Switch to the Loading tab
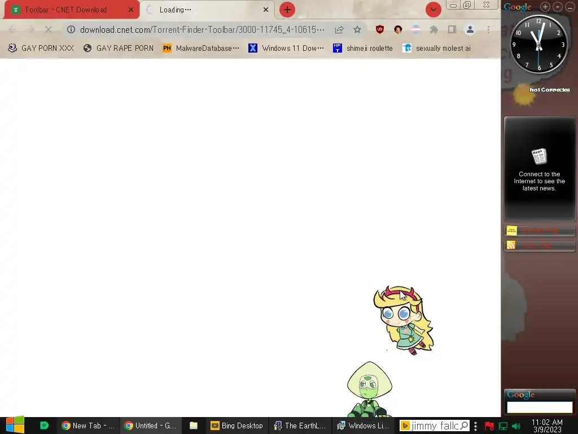Viewport: 578px width, 434px height. (x=207, y=10)
